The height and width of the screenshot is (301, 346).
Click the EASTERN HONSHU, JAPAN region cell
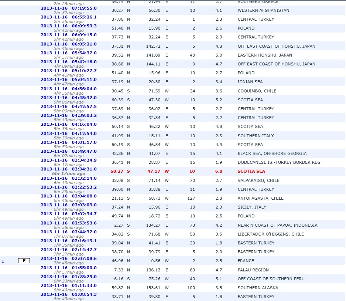265,55
